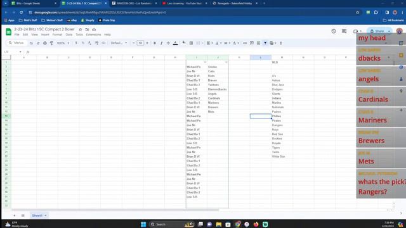Open the eBay bookmark
406x228 pixels.
click(x=72, y=20)
